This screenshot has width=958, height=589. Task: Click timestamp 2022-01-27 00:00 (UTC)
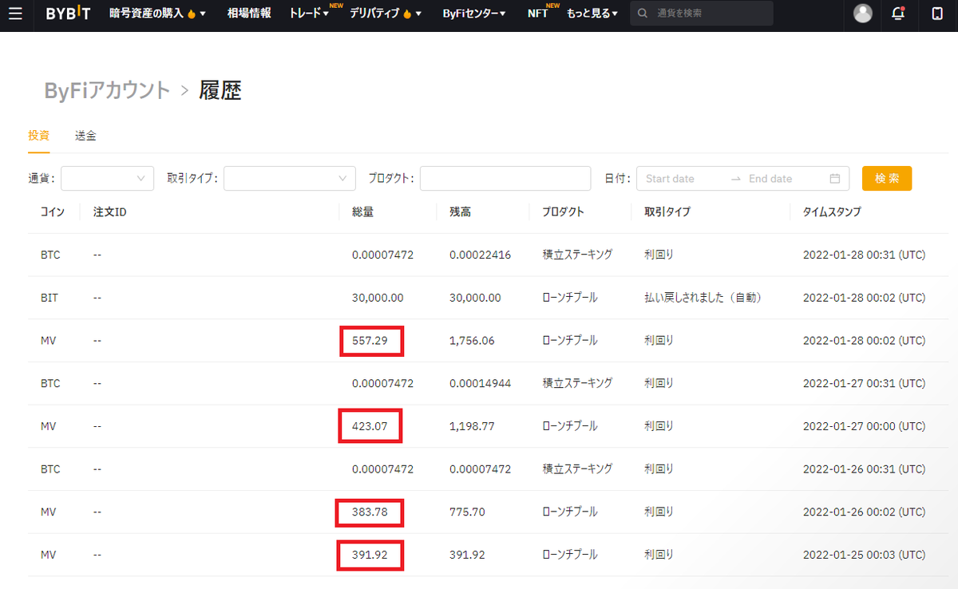point(864,426)
